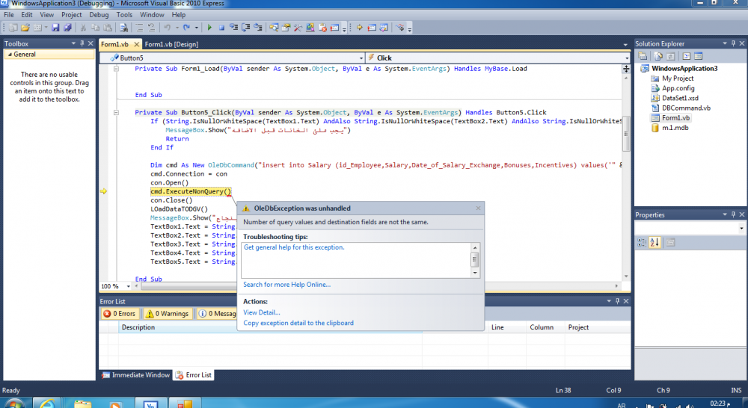
Task: Open the Button5 object dropdown
Action: coord(361,58)
